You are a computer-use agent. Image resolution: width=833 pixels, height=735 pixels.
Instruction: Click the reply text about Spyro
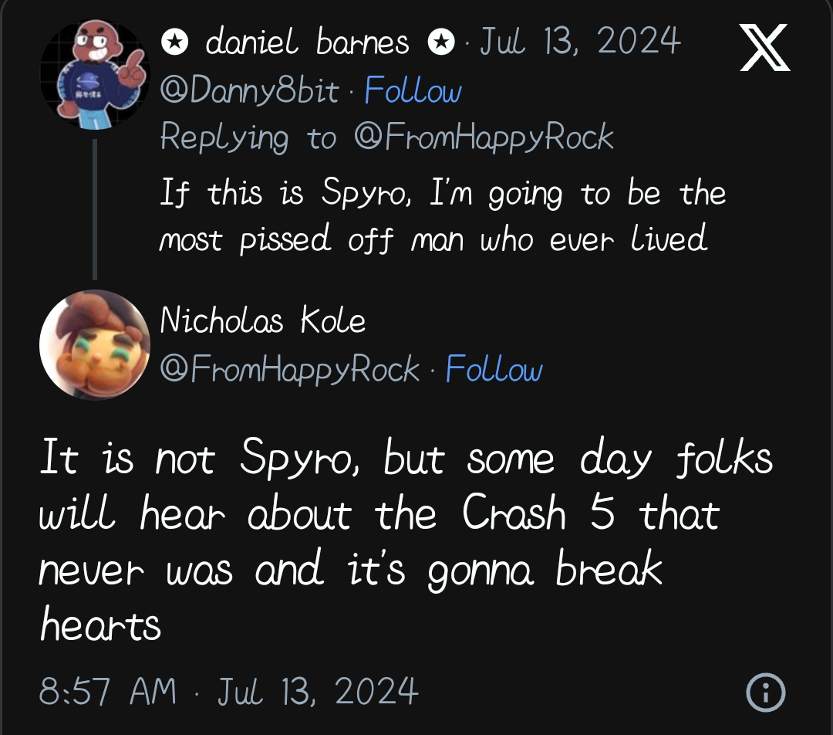pos(442,215)
